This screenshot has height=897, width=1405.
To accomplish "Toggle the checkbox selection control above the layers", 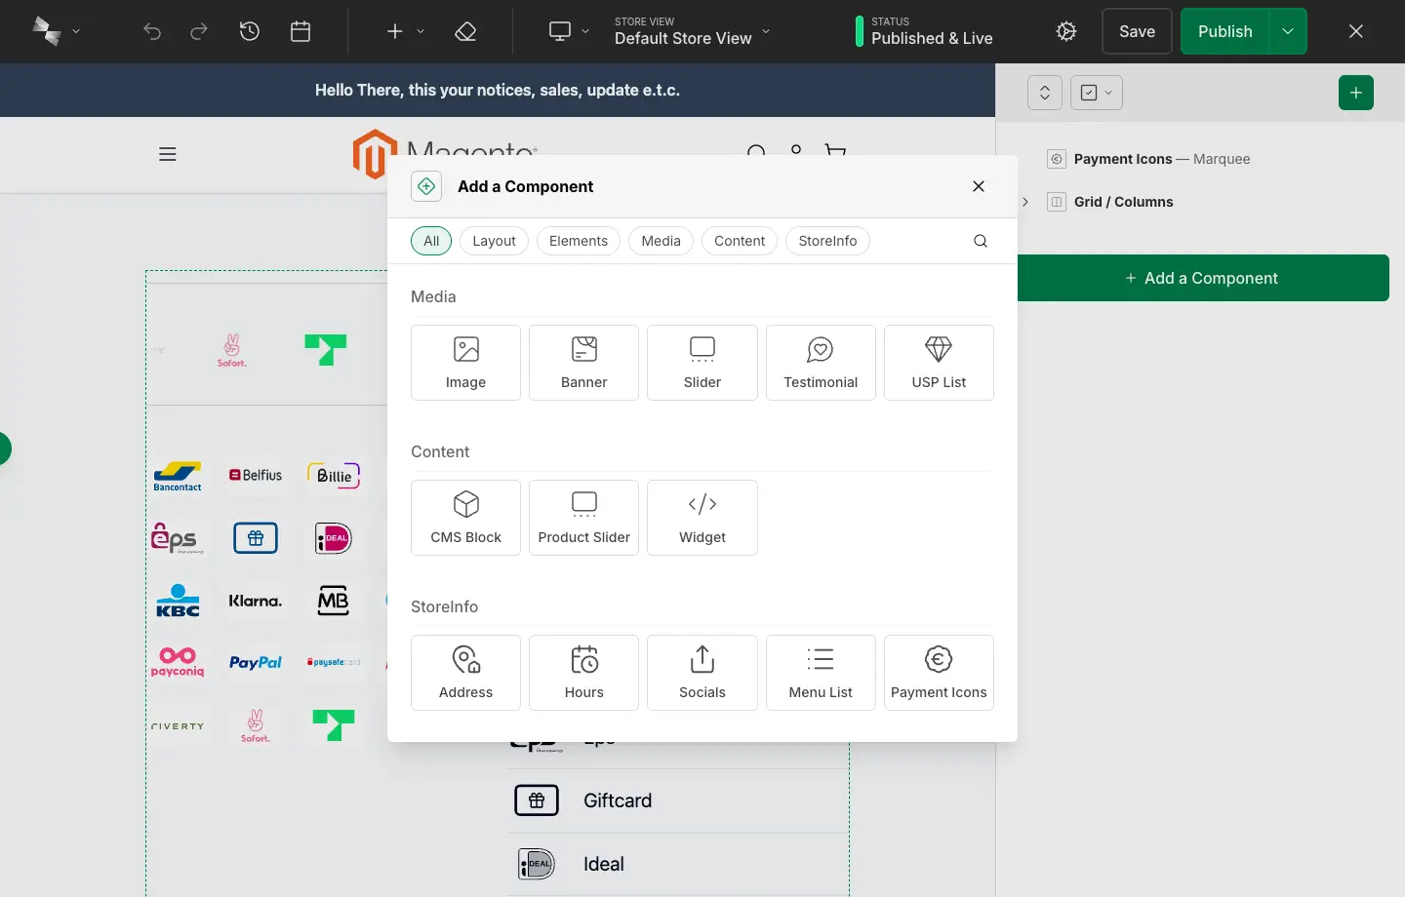I will (x=1096, y=93).
